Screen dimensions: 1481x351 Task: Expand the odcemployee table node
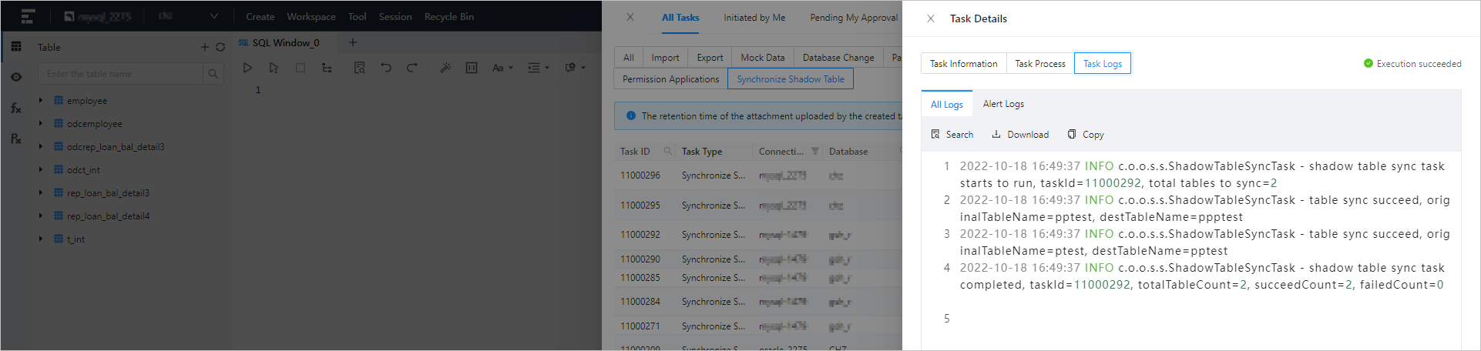[x=41, y=123]
